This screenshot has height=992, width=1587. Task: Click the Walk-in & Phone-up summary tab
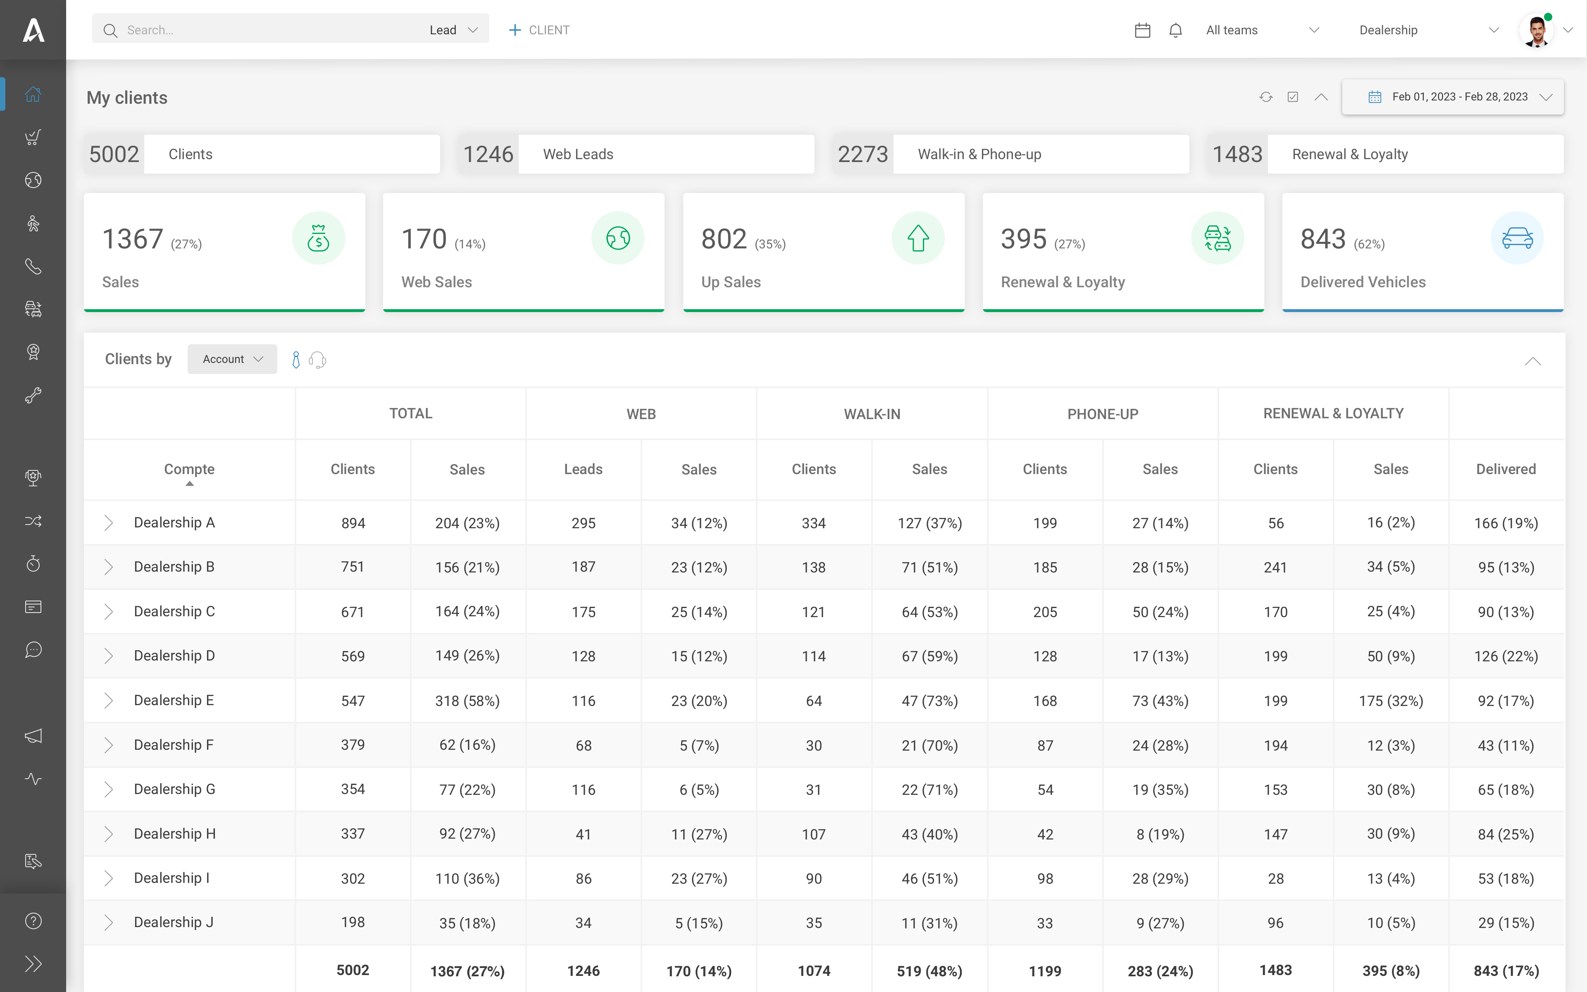1010,154
